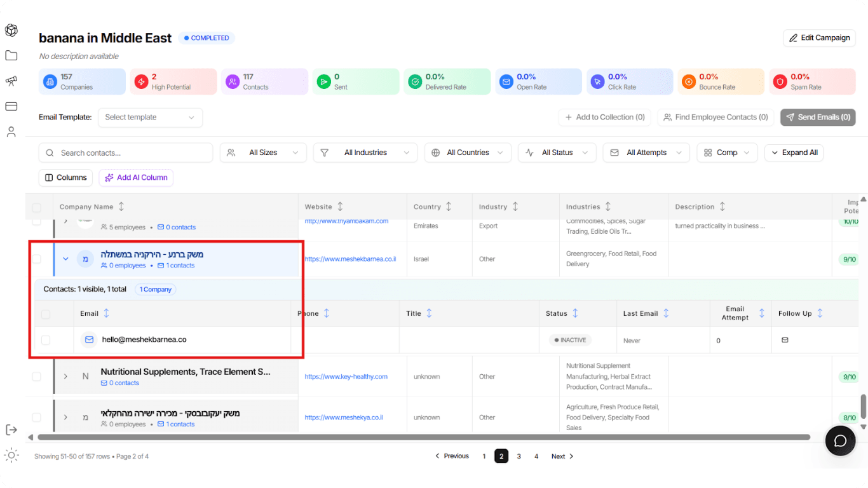Screen dimensions: 868x488
Task: Open the www.key-healthy.com website link
Action: pos(346,377)
